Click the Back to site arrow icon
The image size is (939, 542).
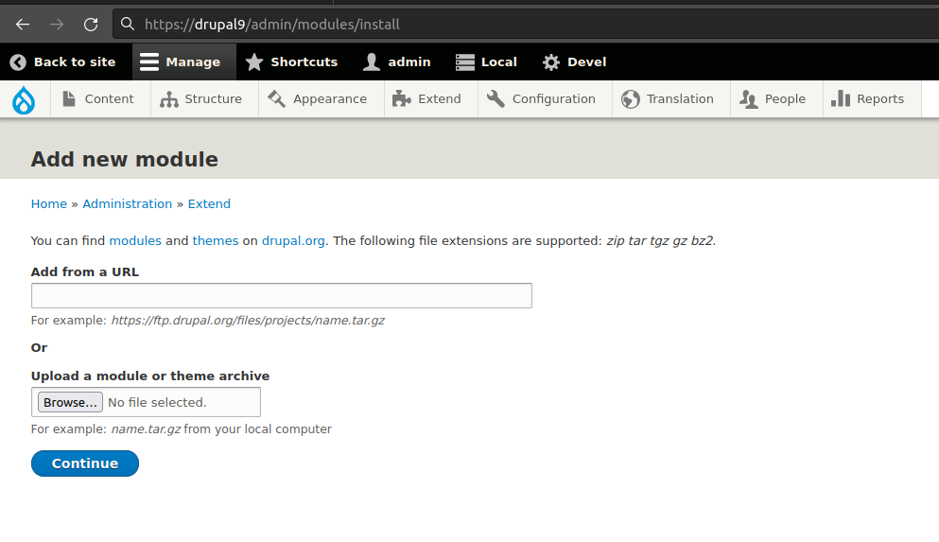[x=18, y=62]
